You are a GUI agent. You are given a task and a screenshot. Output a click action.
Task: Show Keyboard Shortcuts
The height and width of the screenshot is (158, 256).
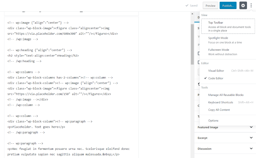pyautogui.click(x=228, y=102)
